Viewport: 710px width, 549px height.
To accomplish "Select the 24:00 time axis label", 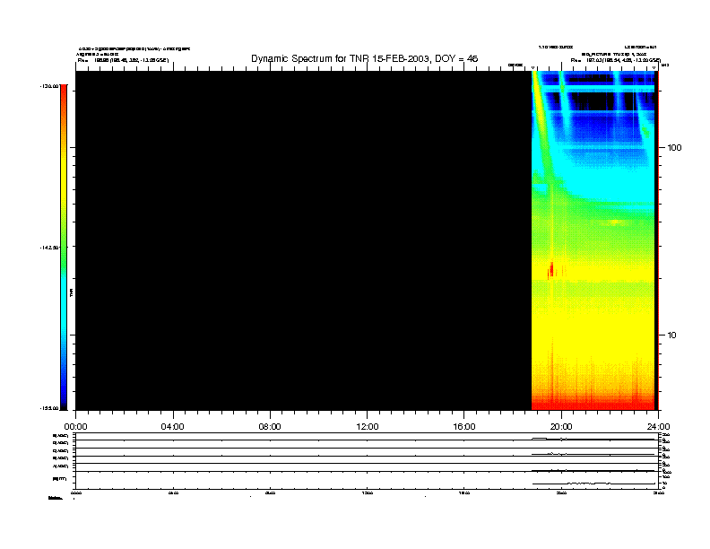I will click(658, 427).
